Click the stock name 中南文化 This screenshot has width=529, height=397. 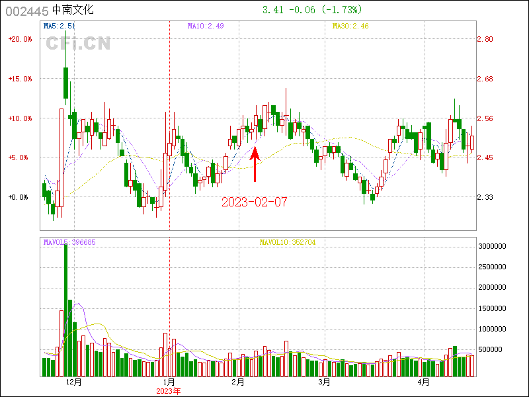click(73, 10)
